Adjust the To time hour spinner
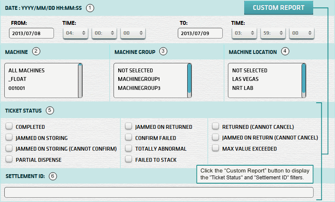 245,33
